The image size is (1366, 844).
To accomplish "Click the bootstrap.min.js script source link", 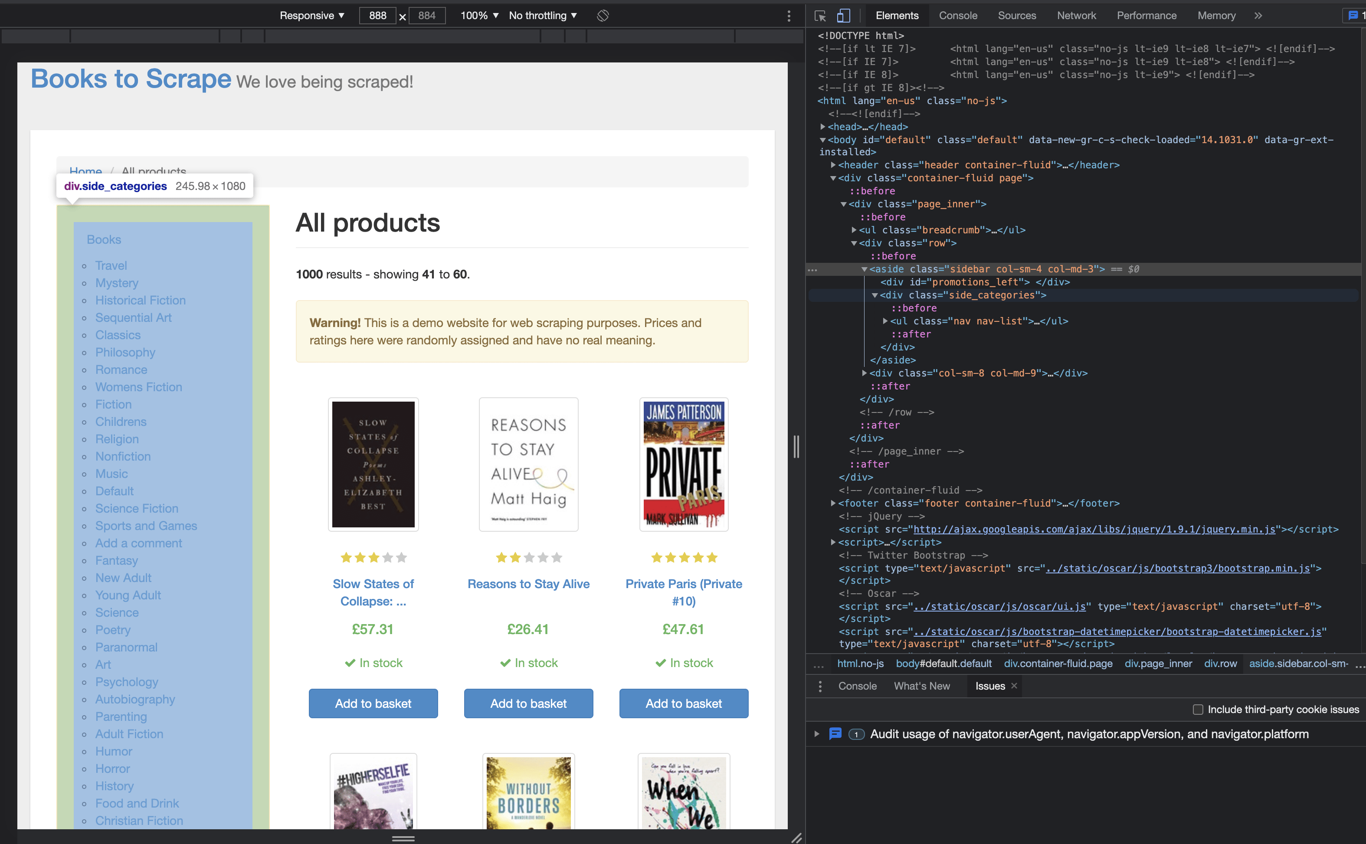I will click(x=1177, y=568).
